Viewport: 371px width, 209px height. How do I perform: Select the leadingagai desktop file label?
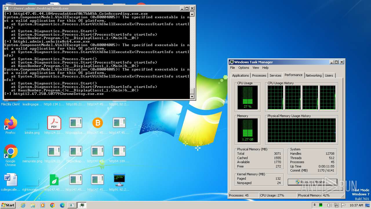(x=32, y=104)
